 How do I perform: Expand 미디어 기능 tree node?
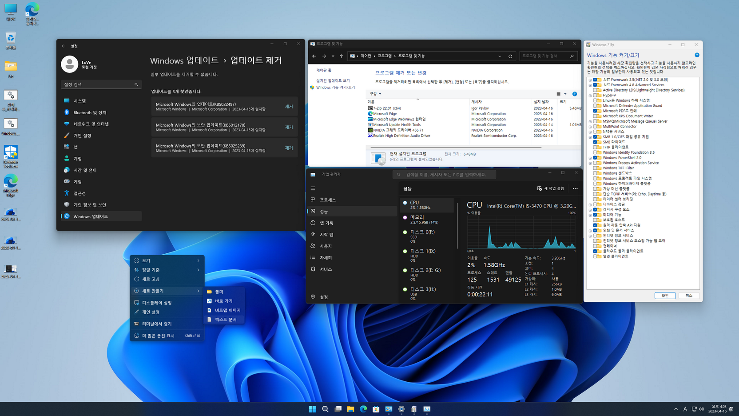click(x=590, y=215)
